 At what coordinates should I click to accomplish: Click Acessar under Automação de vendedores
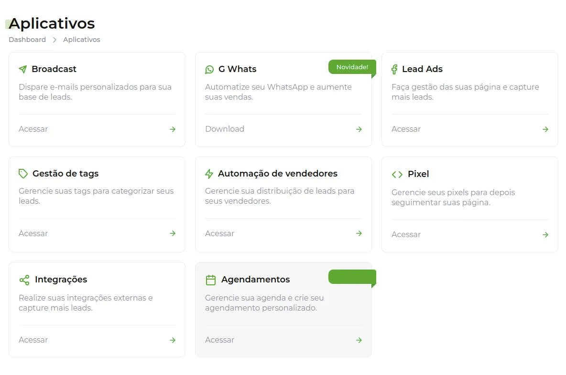click(219, 233)
